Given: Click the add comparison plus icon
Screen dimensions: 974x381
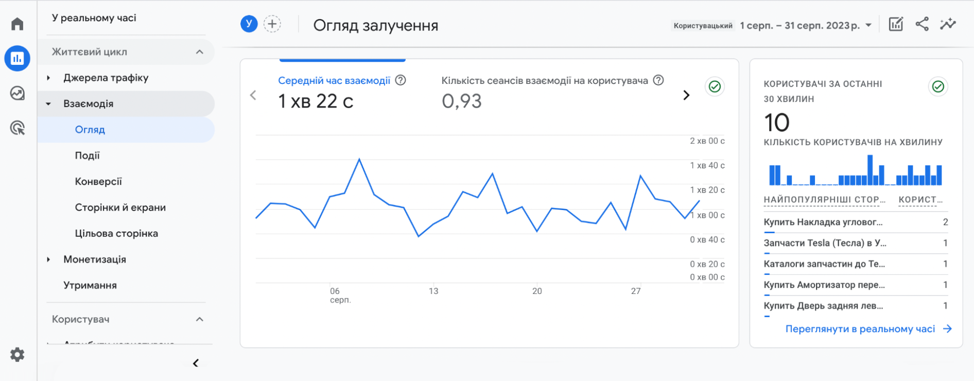Looking at the screenshot, I should [x=272, y=24].
